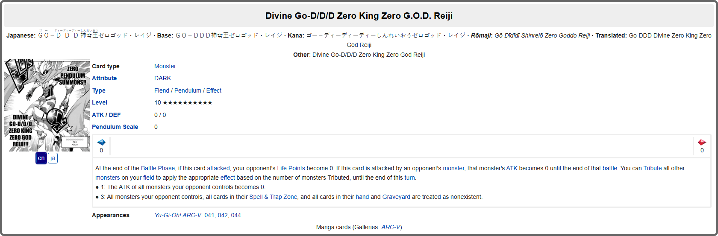Click the 'Card type' label
Screen dimensions: 718x236
point(106,66)
